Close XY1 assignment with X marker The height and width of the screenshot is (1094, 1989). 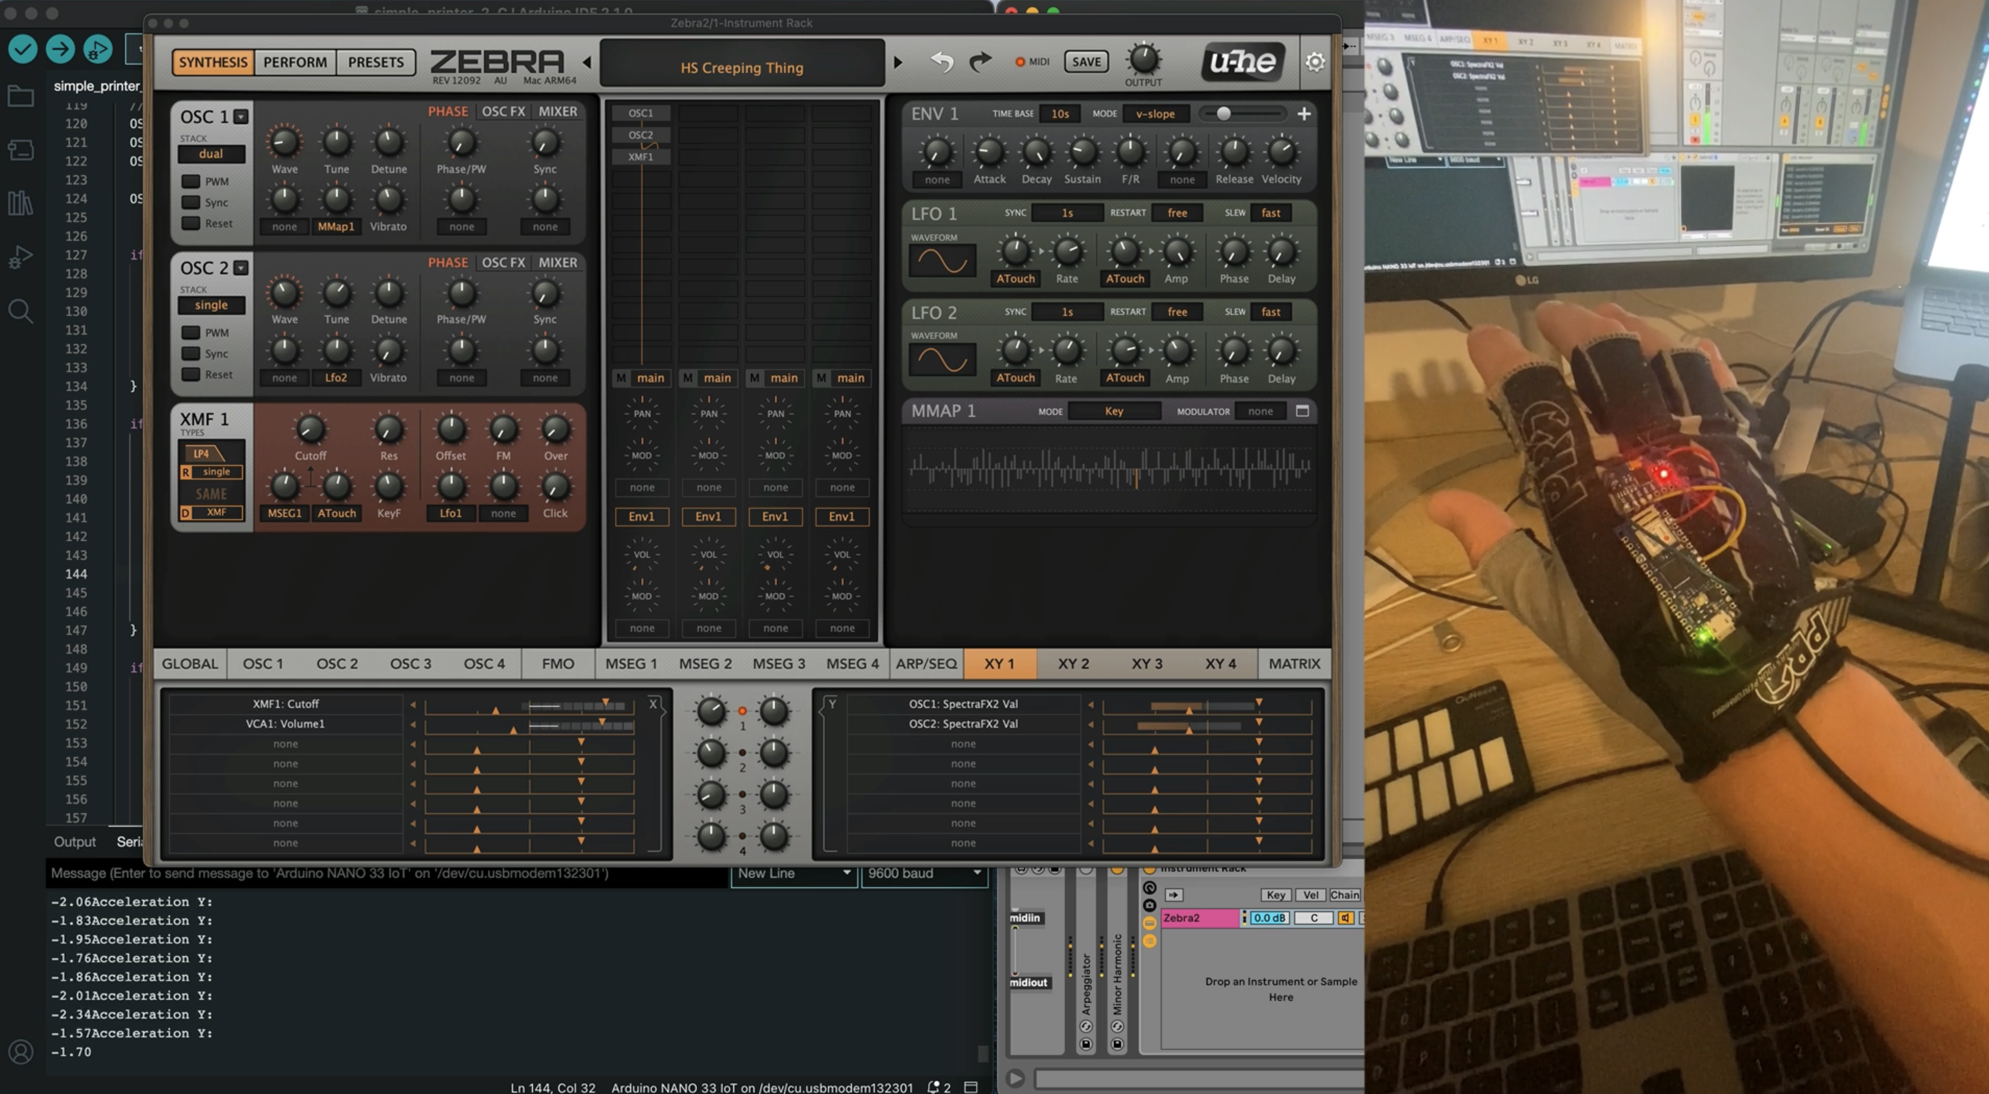[653, 703]
